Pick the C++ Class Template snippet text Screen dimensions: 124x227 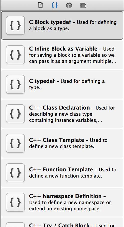(x=68, y=143)
